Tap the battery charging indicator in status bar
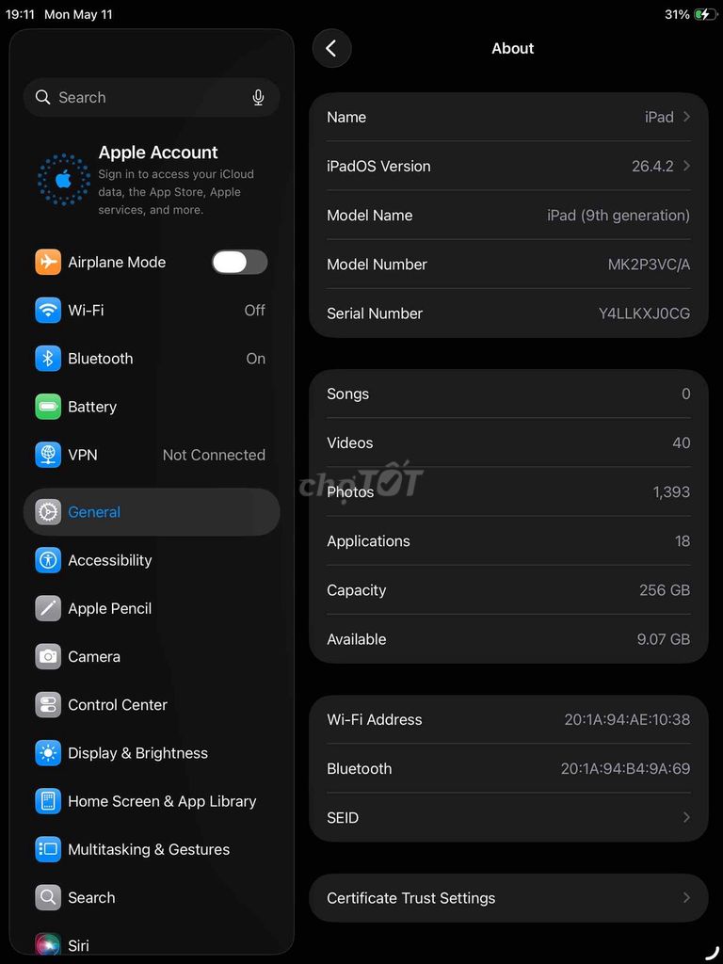The width and height of the screenshot is (723, 964). point(705,14)
